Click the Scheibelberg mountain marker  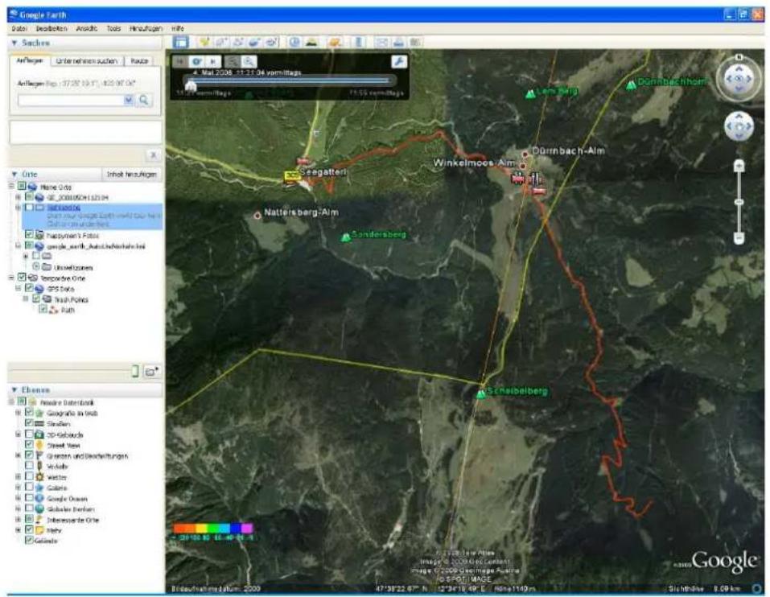coord(481,393)
